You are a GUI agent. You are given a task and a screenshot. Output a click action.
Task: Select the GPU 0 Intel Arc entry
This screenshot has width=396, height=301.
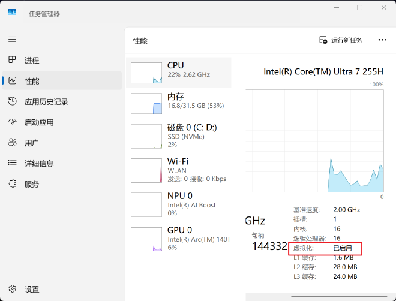point(179,238)
